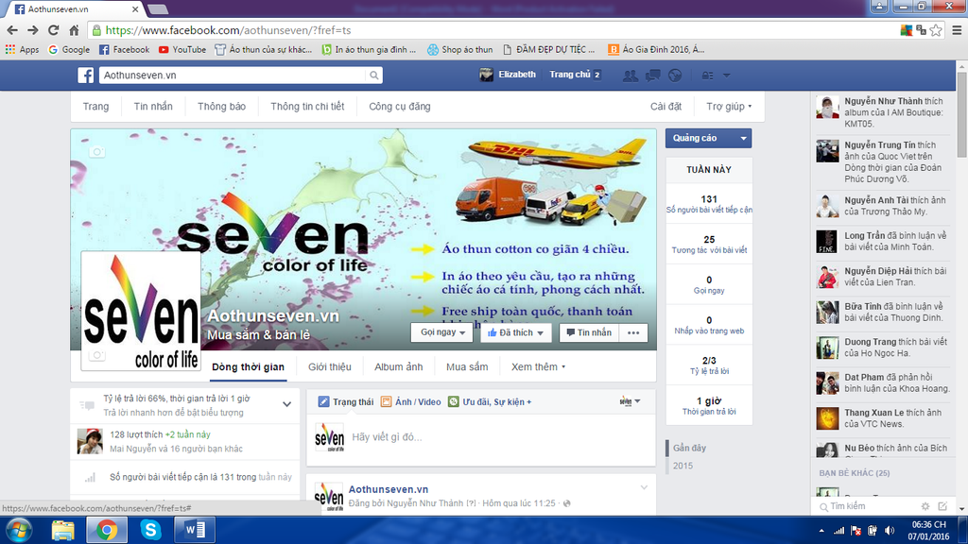
Task: Click 2015 timeline year marker
Action: pyautogui.click(x=683, y=466)
